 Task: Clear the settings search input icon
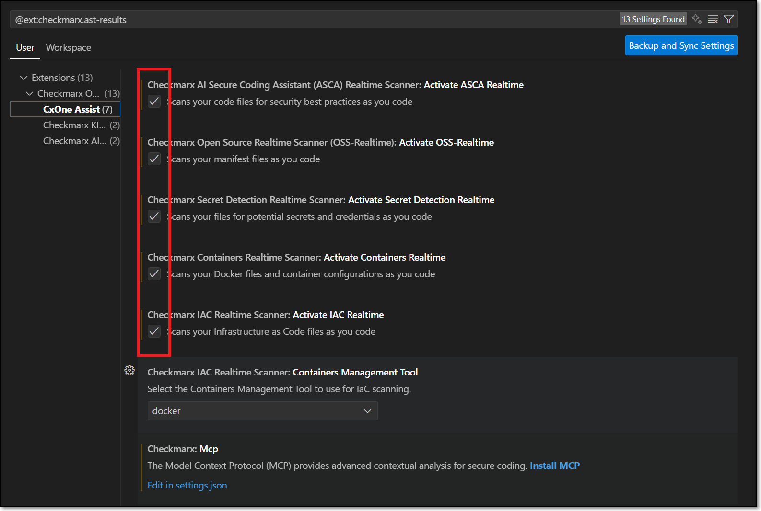713,19
